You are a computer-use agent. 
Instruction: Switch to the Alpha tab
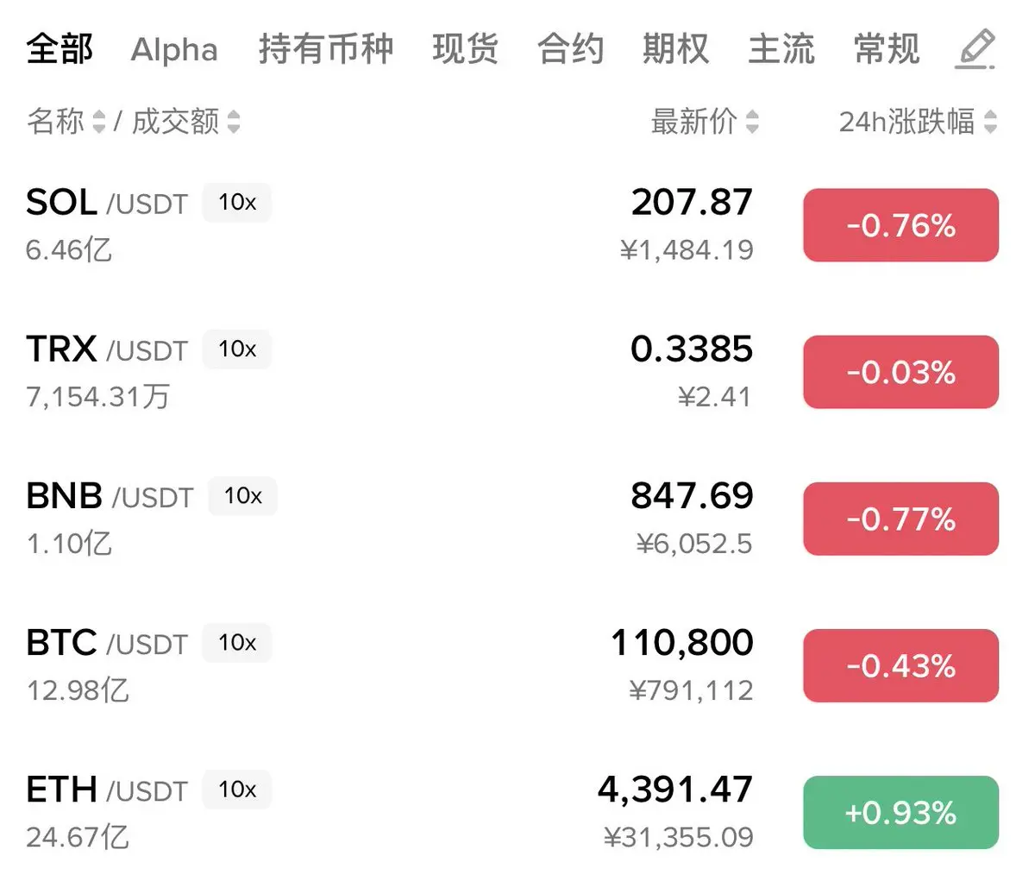tap(174, 49)
